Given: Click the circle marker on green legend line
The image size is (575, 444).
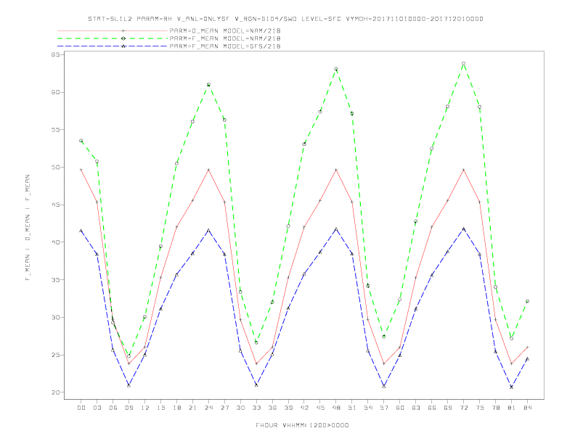Looking at the screenshot, I should tap(123, 38).
